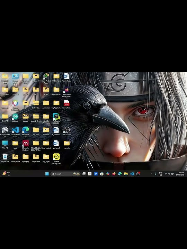The height and width of the screenshot is (249, 187).
Task: Open the Cisco Packet Tracer desktop shortcut
Action: 46,79
